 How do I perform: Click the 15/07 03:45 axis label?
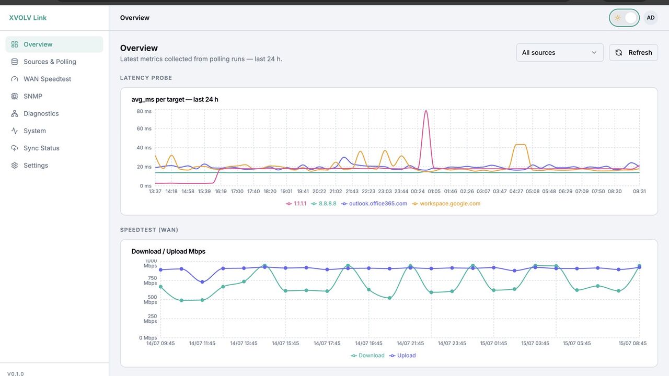[x=535, y=343]
